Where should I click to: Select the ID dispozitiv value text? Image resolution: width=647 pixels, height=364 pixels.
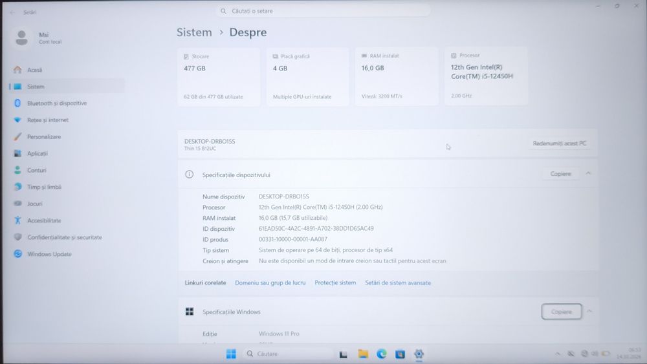coord(316,228)
